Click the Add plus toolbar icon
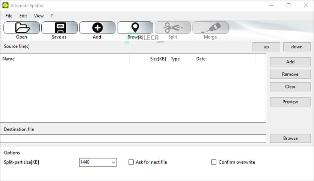 tap(97, 28)
